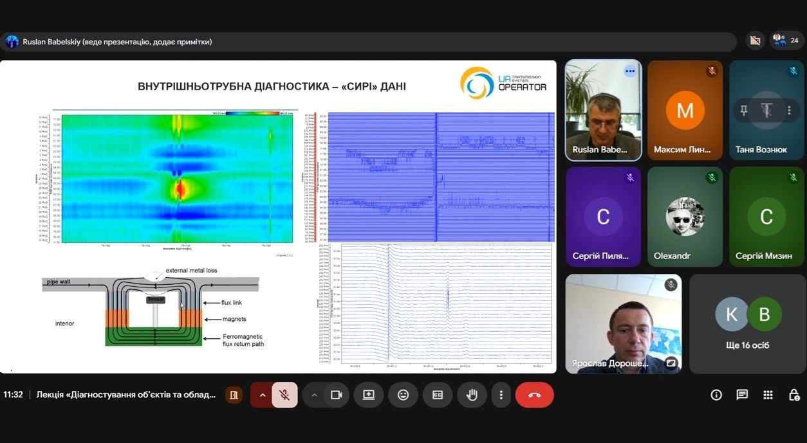Toggle the muted microphone button
Screen dimensions: 807x443
tap(284, 395)
